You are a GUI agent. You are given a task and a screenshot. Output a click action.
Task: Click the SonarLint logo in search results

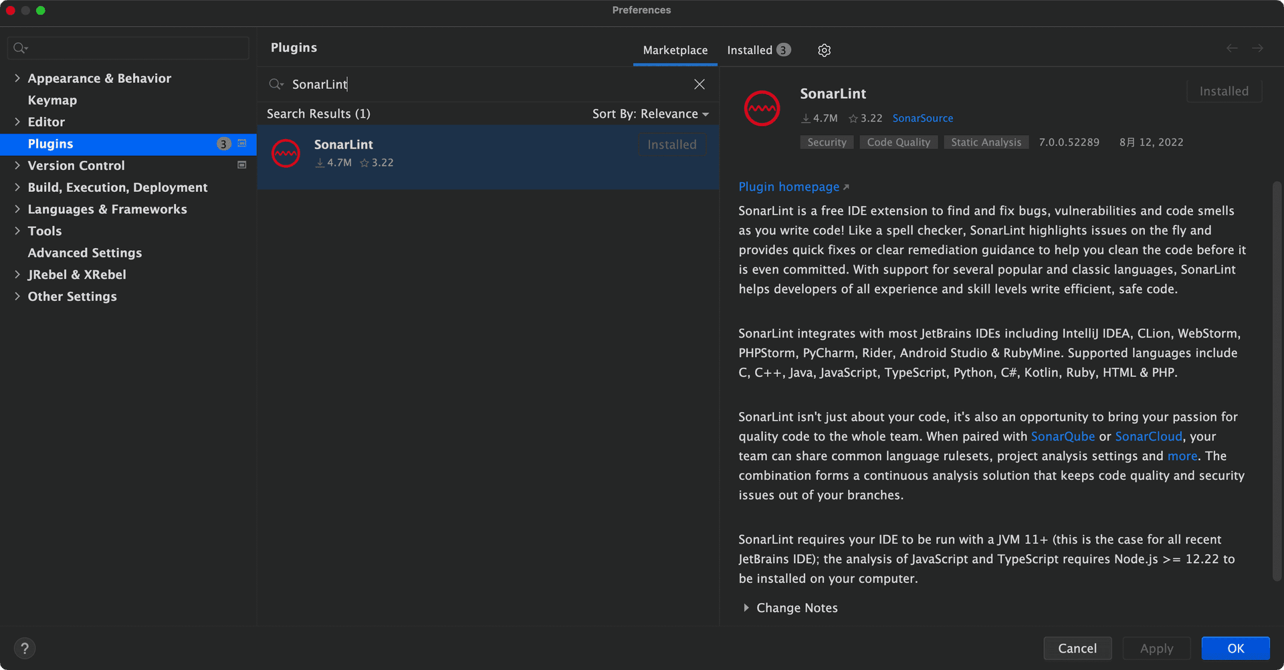pos(286,153)
